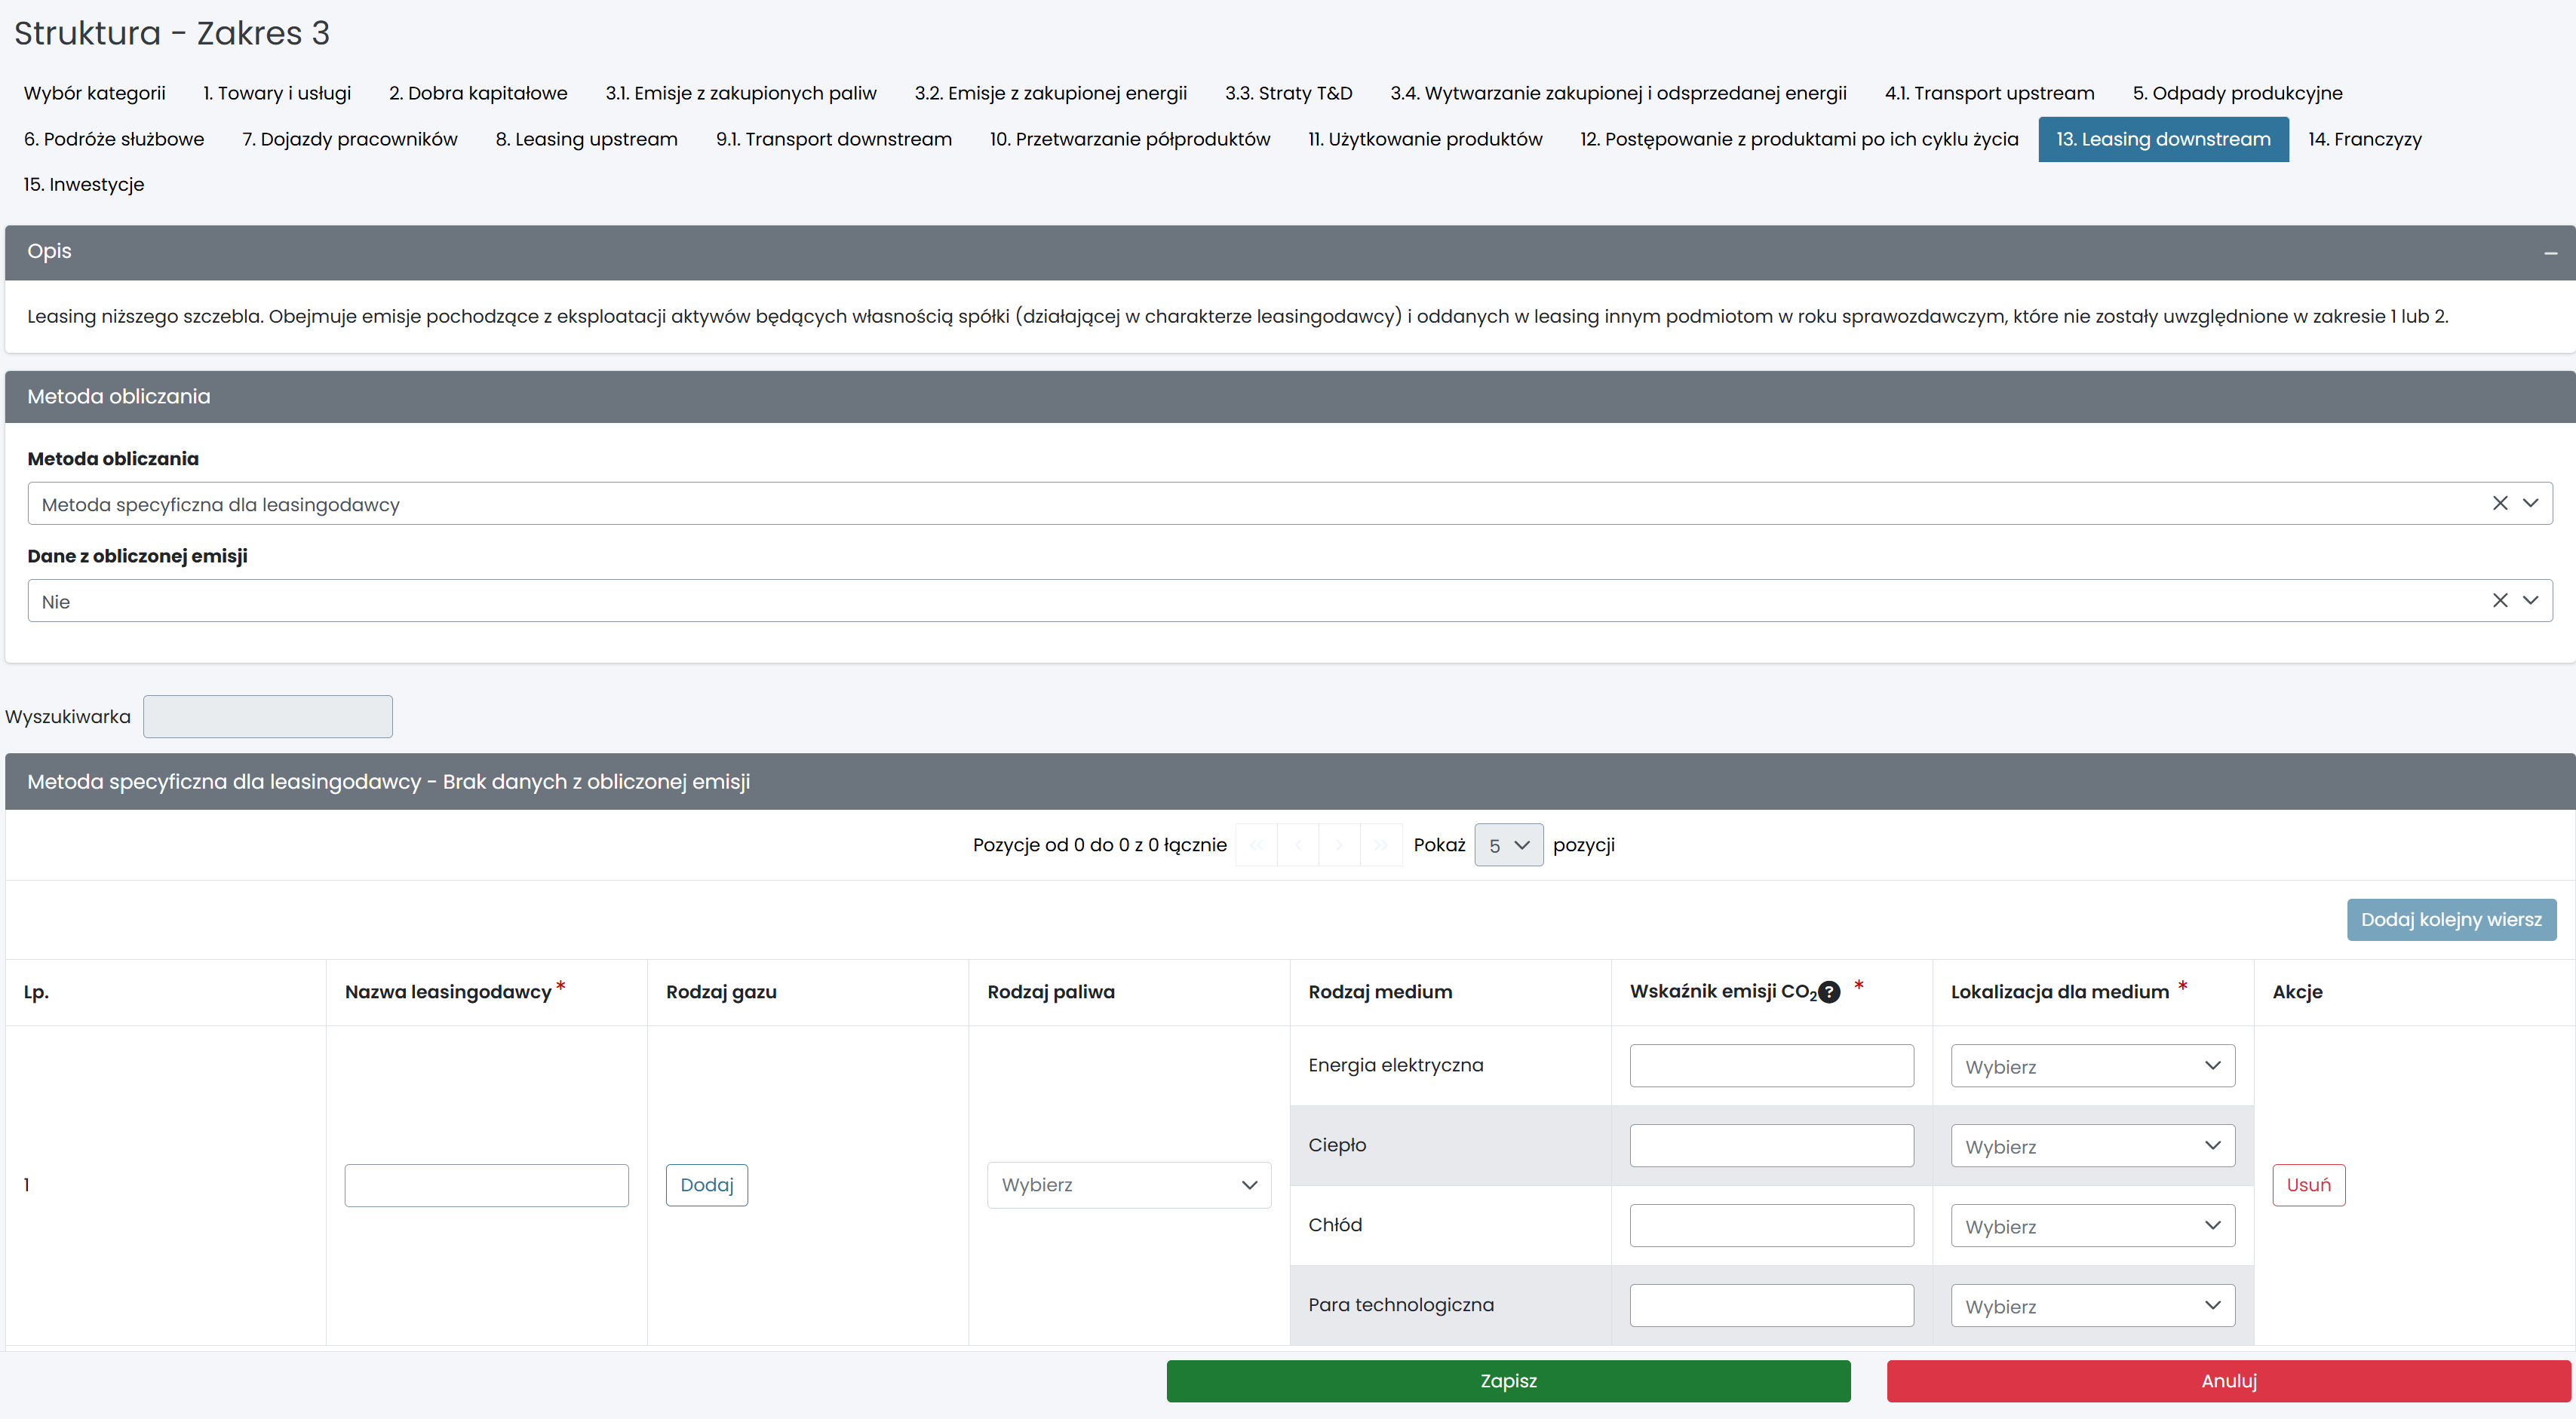Remove row with the Usuń button

tap(2308, 1185)
